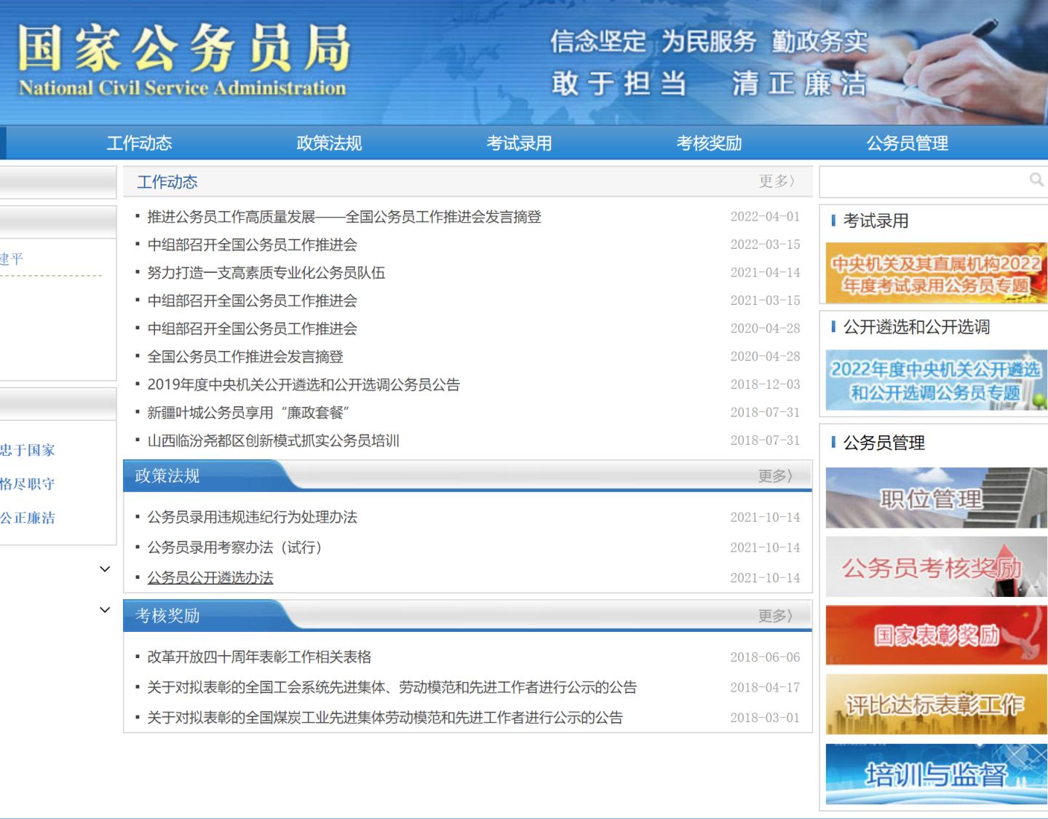Open the 评比达标表彰工作 banner

[x=936, y=704]
